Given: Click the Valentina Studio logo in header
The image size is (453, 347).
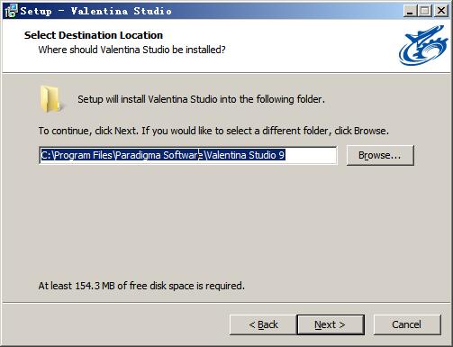Looking at the screenshot, I should (x=423, y=45).
